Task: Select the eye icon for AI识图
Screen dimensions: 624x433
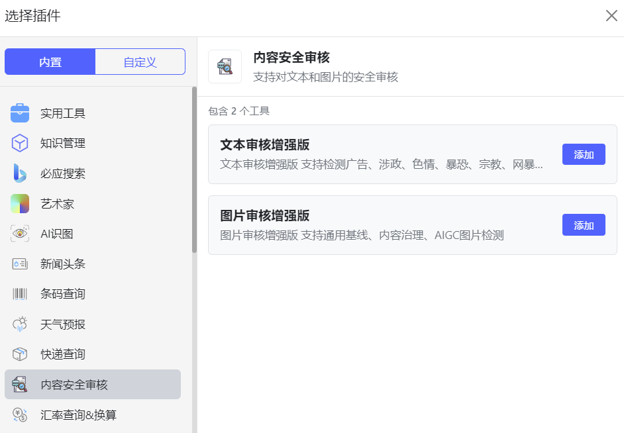Action: [x=20, y=234]
